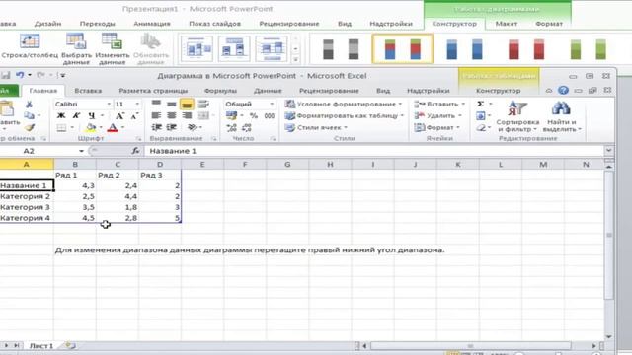This screenshot has width=632, height=355.
Task: Click Wrap Text icon
Action: (203, 105)
